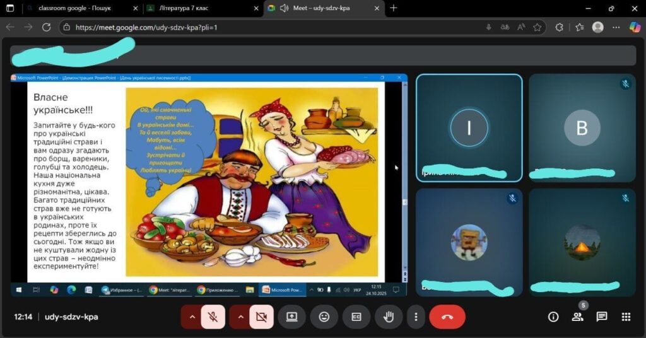Open the activities grid icon
646x338 pixels.
pyautogui.click(x=626, y=317)
